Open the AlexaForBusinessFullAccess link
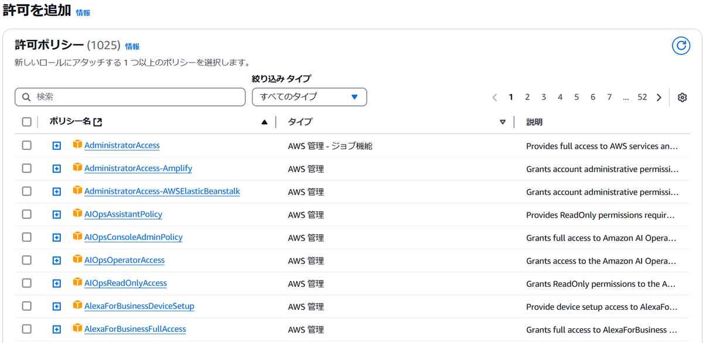Viewport: 703px width, 343px height. (135, 329)
